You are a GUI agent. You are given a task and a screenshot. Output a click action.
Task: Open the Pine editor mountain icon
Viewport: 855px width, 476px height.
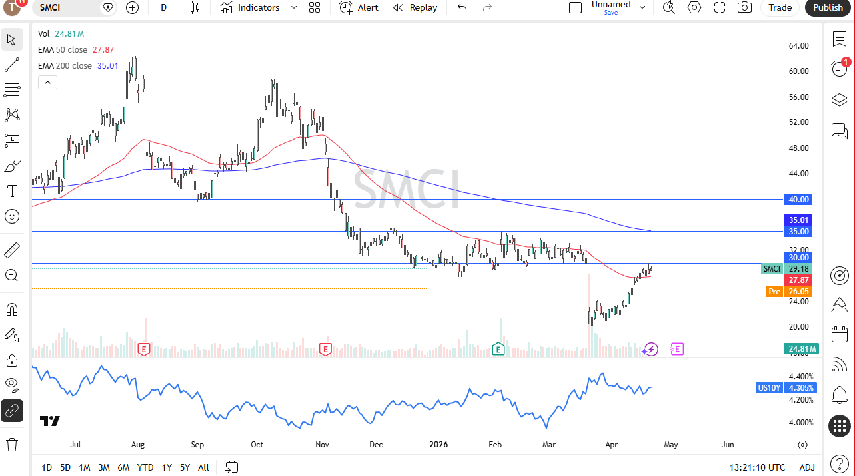click(x=840, y=305)
